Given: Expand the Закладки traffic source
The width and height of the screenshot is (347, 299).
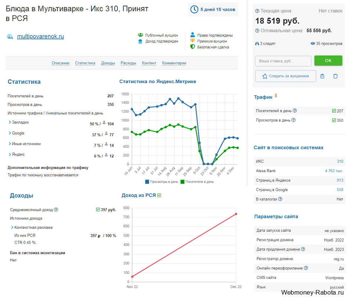Looking at the screenshot, I should tap(10, 122).
